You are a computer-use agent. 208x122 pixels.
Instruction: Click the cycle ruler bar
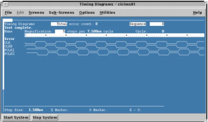(114, 35)
